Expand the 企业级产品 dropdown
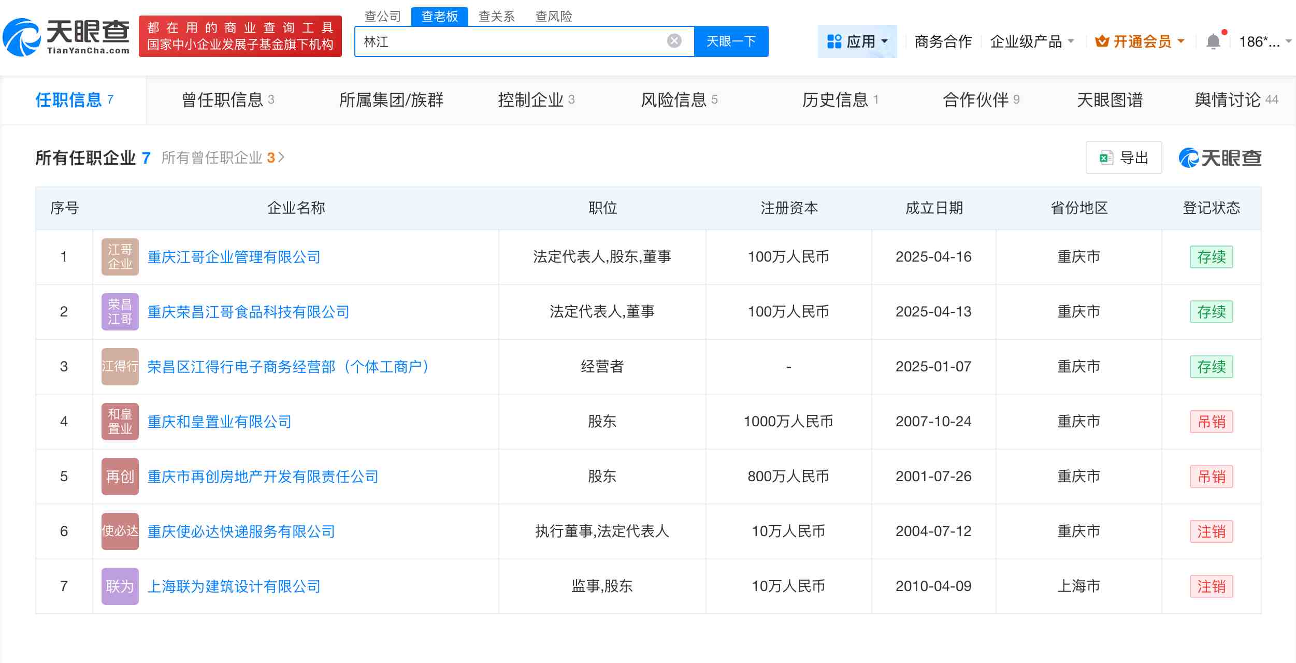The height and width of the screenshot is (663, 1296). (x=1032, y=41)
